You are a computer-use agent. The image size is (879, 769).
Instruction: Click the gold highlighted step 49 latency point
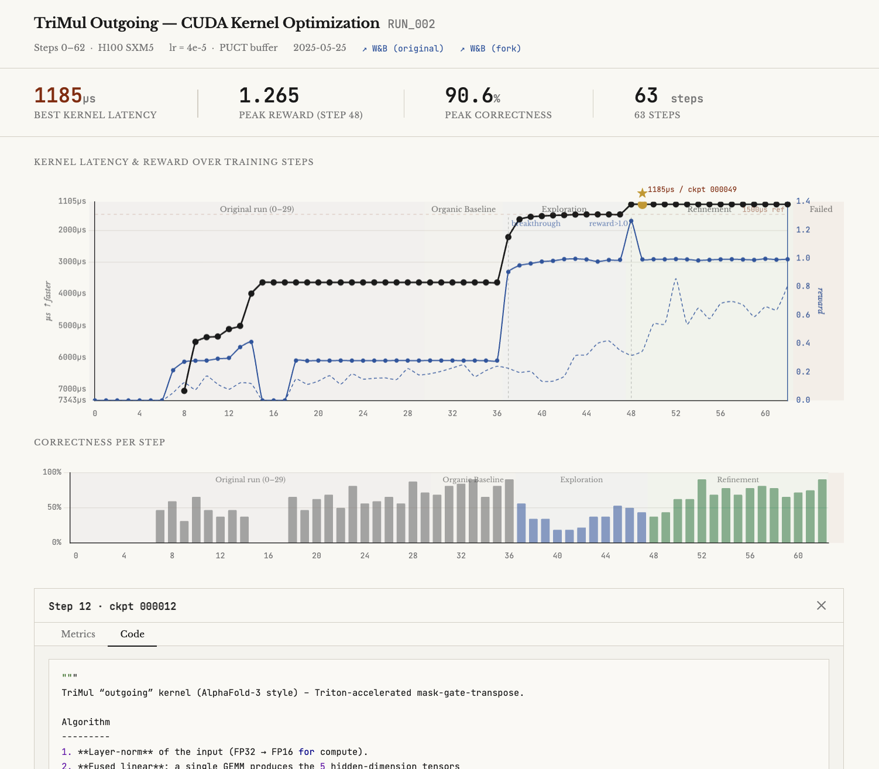coord(642,204)
